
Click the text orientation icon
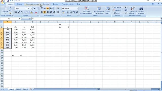tap(51, 8)
